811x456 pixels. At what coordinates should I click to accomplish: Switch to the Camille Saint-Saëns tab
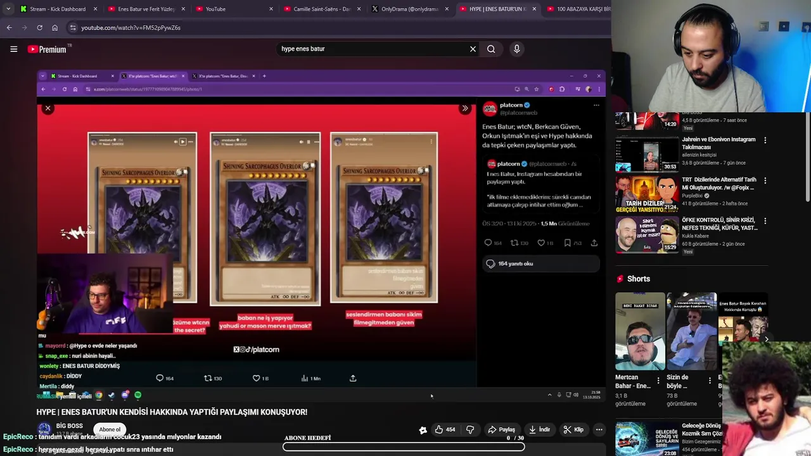click(x=322, y=9)
